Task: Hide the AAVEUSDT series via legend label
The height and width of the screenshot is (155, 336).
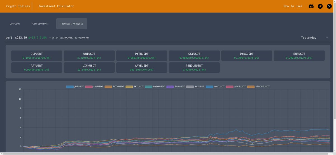Action: click(240, 87)
